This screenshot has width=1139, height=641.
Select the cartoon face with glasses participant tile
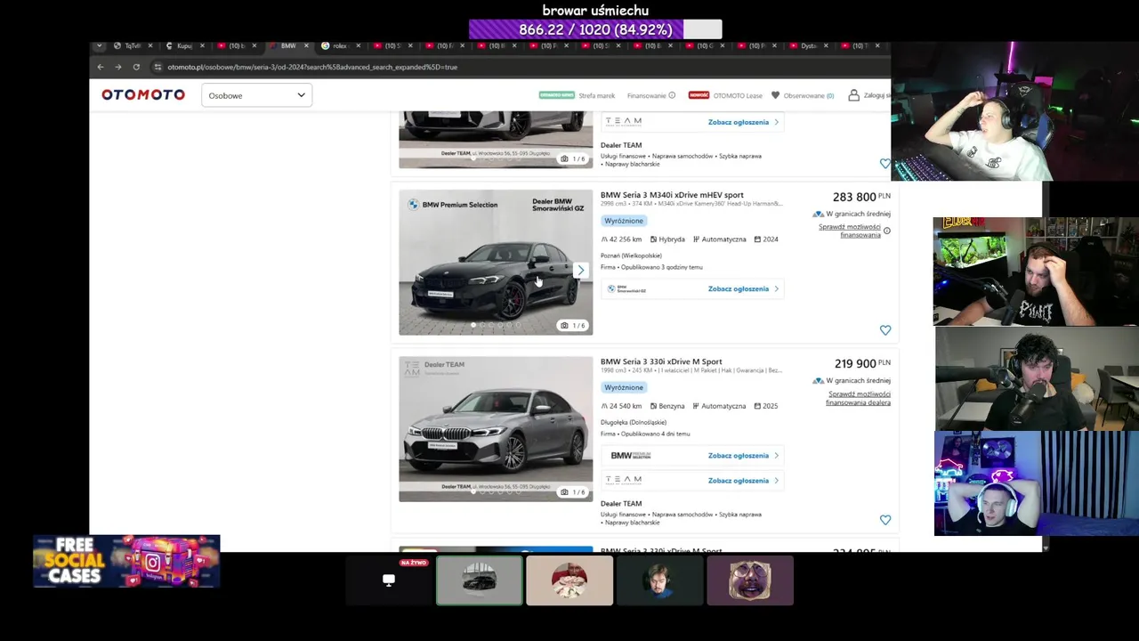[x=750, y=580]
